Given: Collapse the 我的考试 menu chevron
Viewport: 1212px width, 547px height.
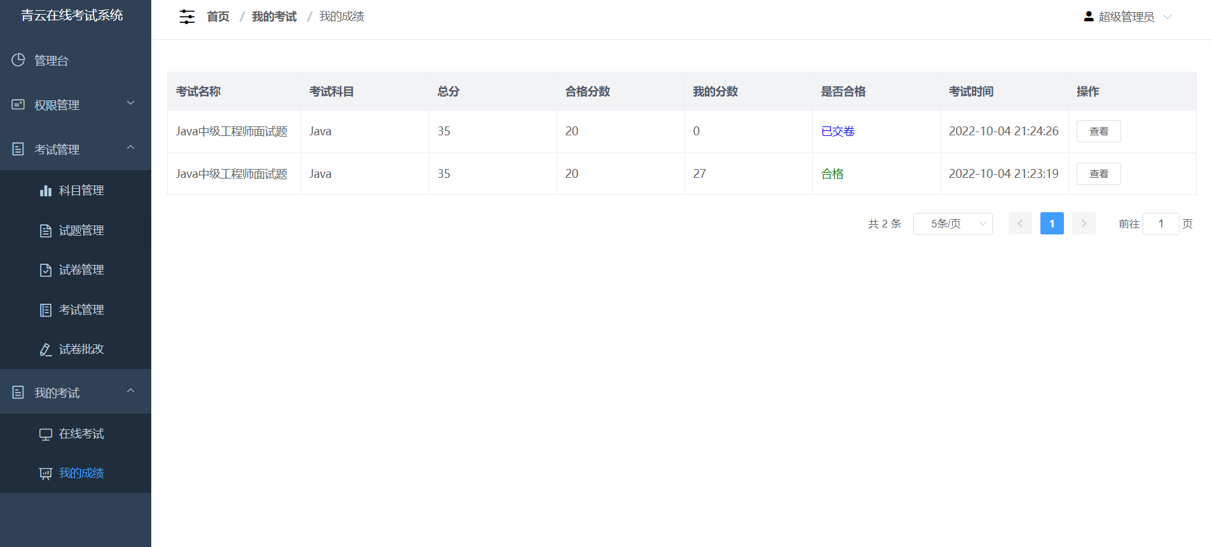Looking at the screenshot, I should pyautogui.click(x=131, y=391).
